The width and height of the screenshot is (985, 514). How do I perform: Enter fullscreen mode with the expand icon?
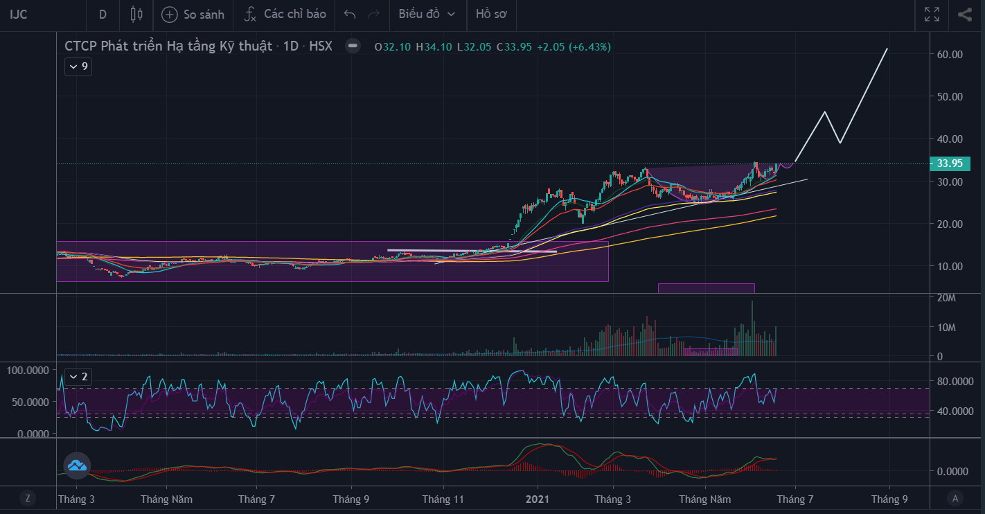pos(932,14)
